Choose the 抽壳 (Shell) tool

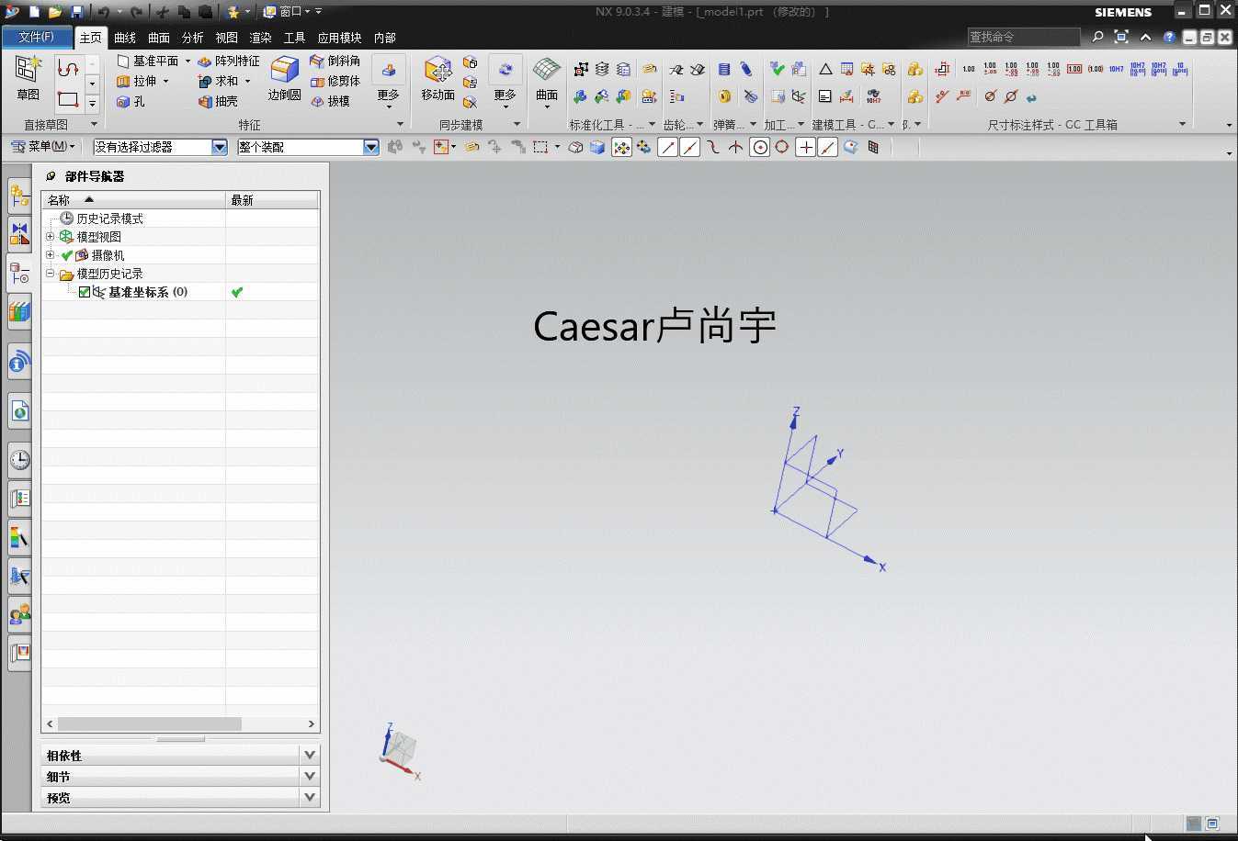click(218, 102)
